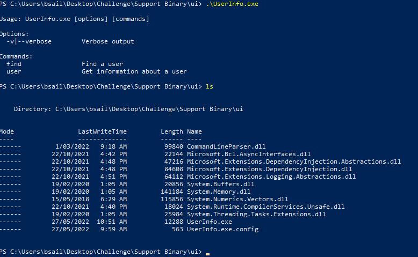Click the Mode column header
The width and height of the screenshot is (418, 257).
point(6,131)
